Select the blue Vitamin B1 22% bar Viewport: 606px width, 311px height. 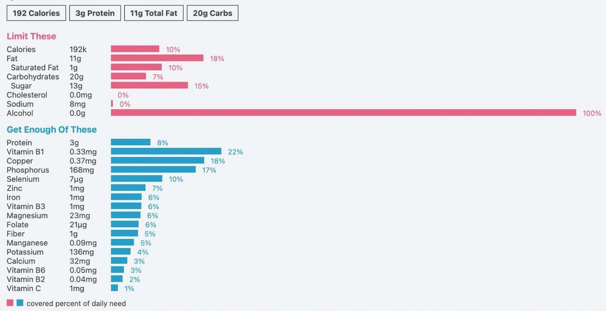coord(166,151)
